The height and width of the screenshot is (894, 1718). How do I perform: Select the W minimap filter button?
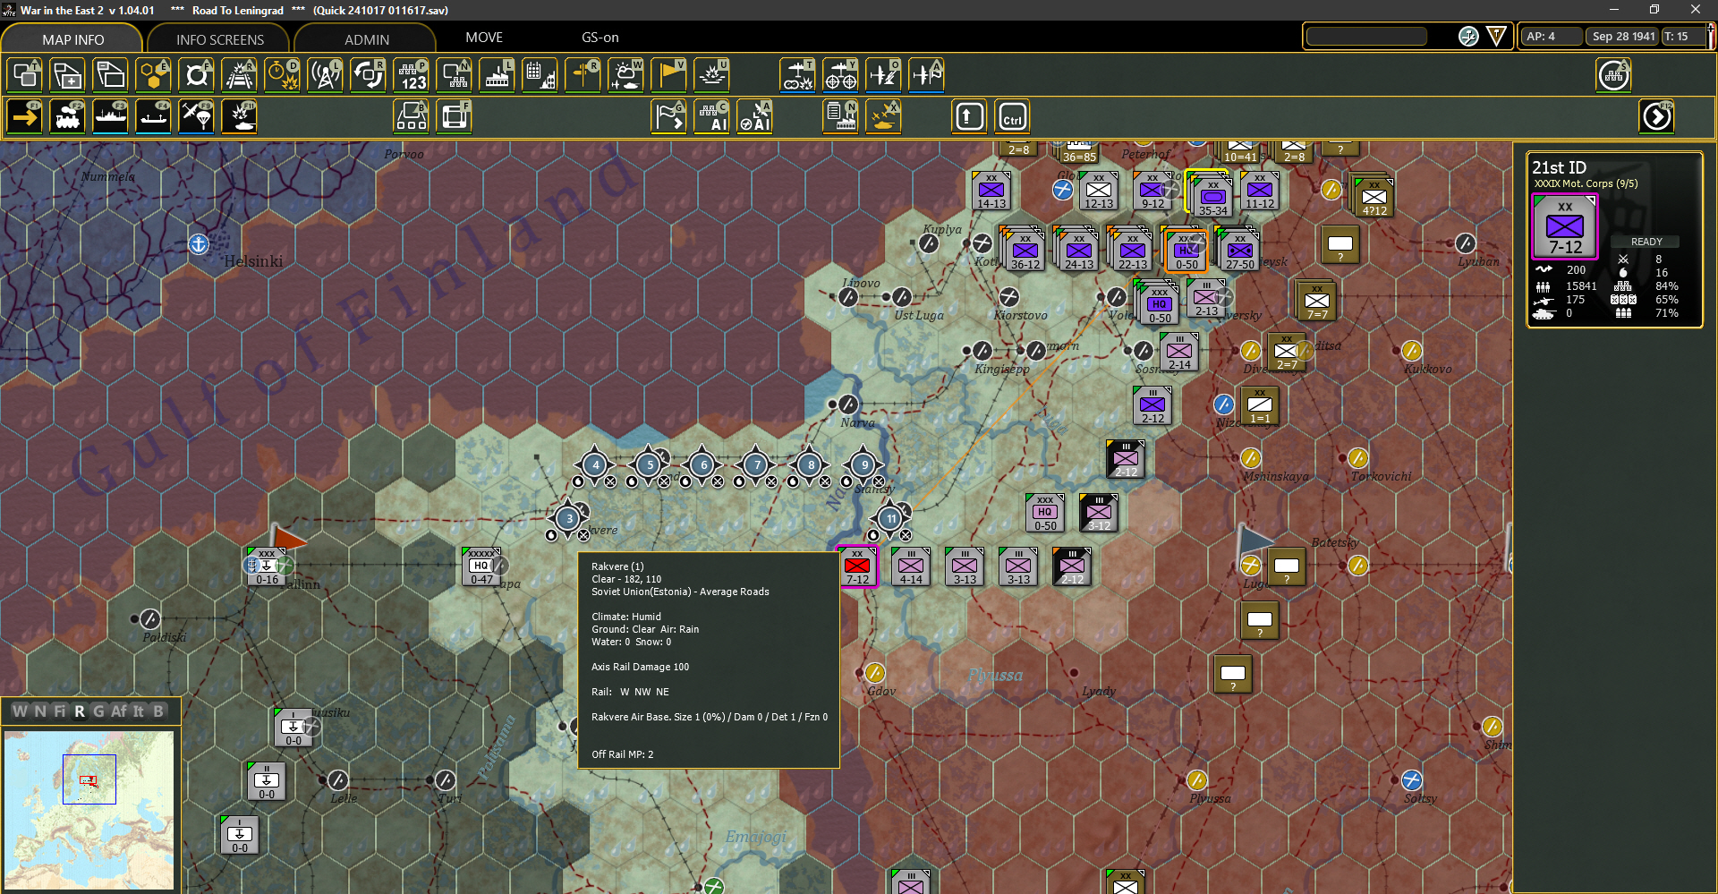[20, 711]
